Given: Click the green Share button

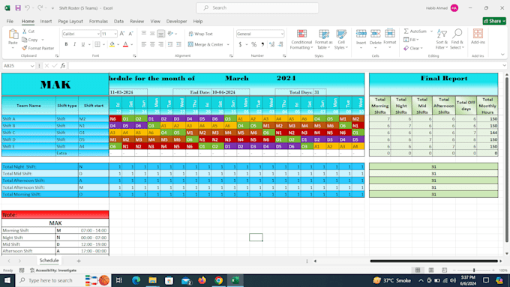Looking at the screenshot, I should point(494,21).
